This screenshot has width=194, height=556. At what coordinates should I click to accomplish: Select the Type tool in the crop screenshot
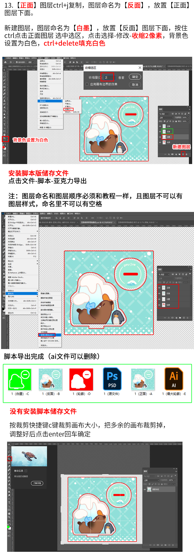click(9, 502)
